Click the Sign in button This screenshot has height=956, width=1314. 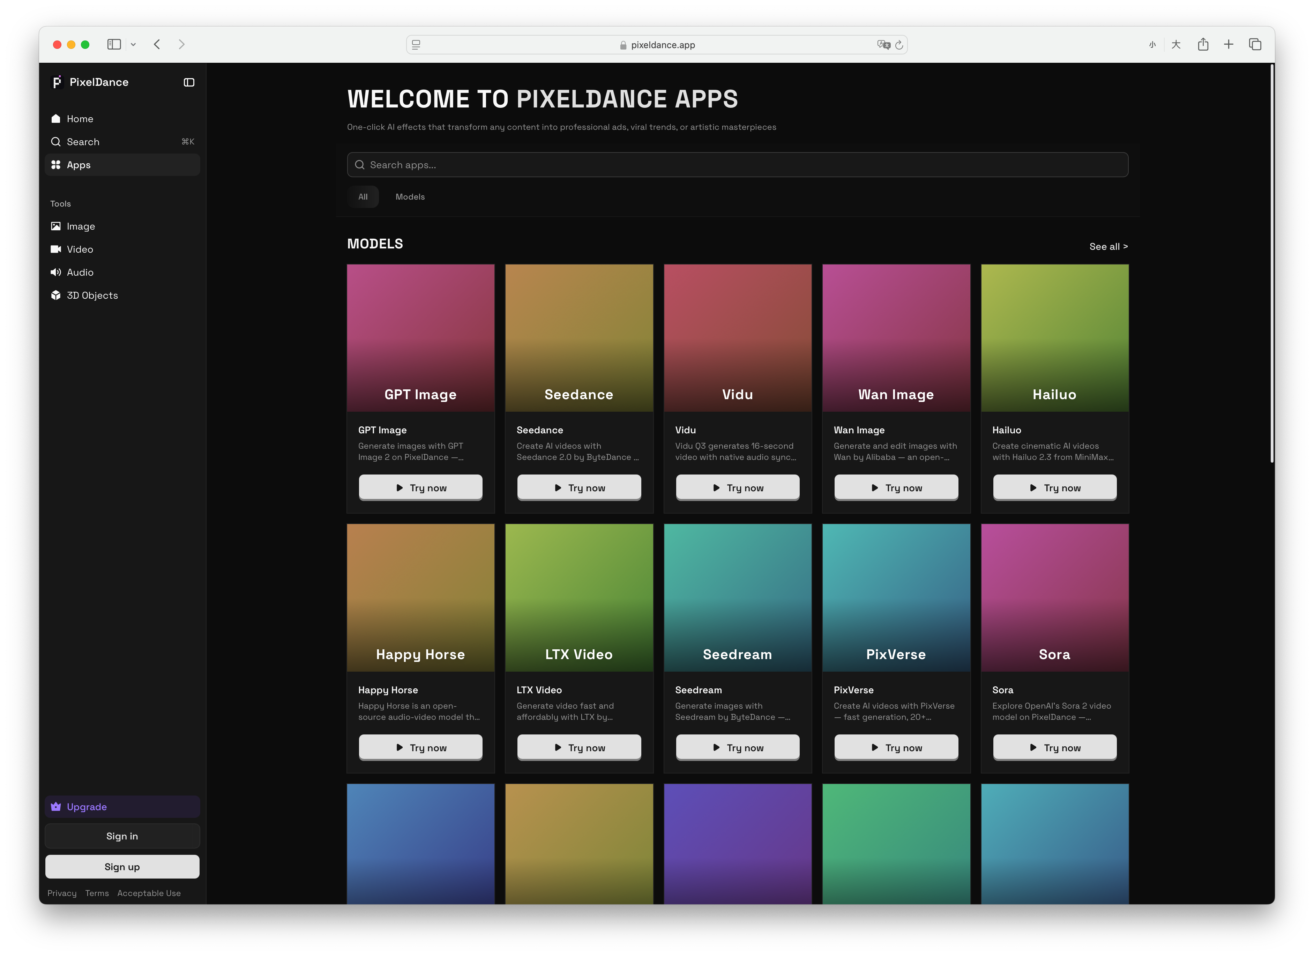(122, 836)
